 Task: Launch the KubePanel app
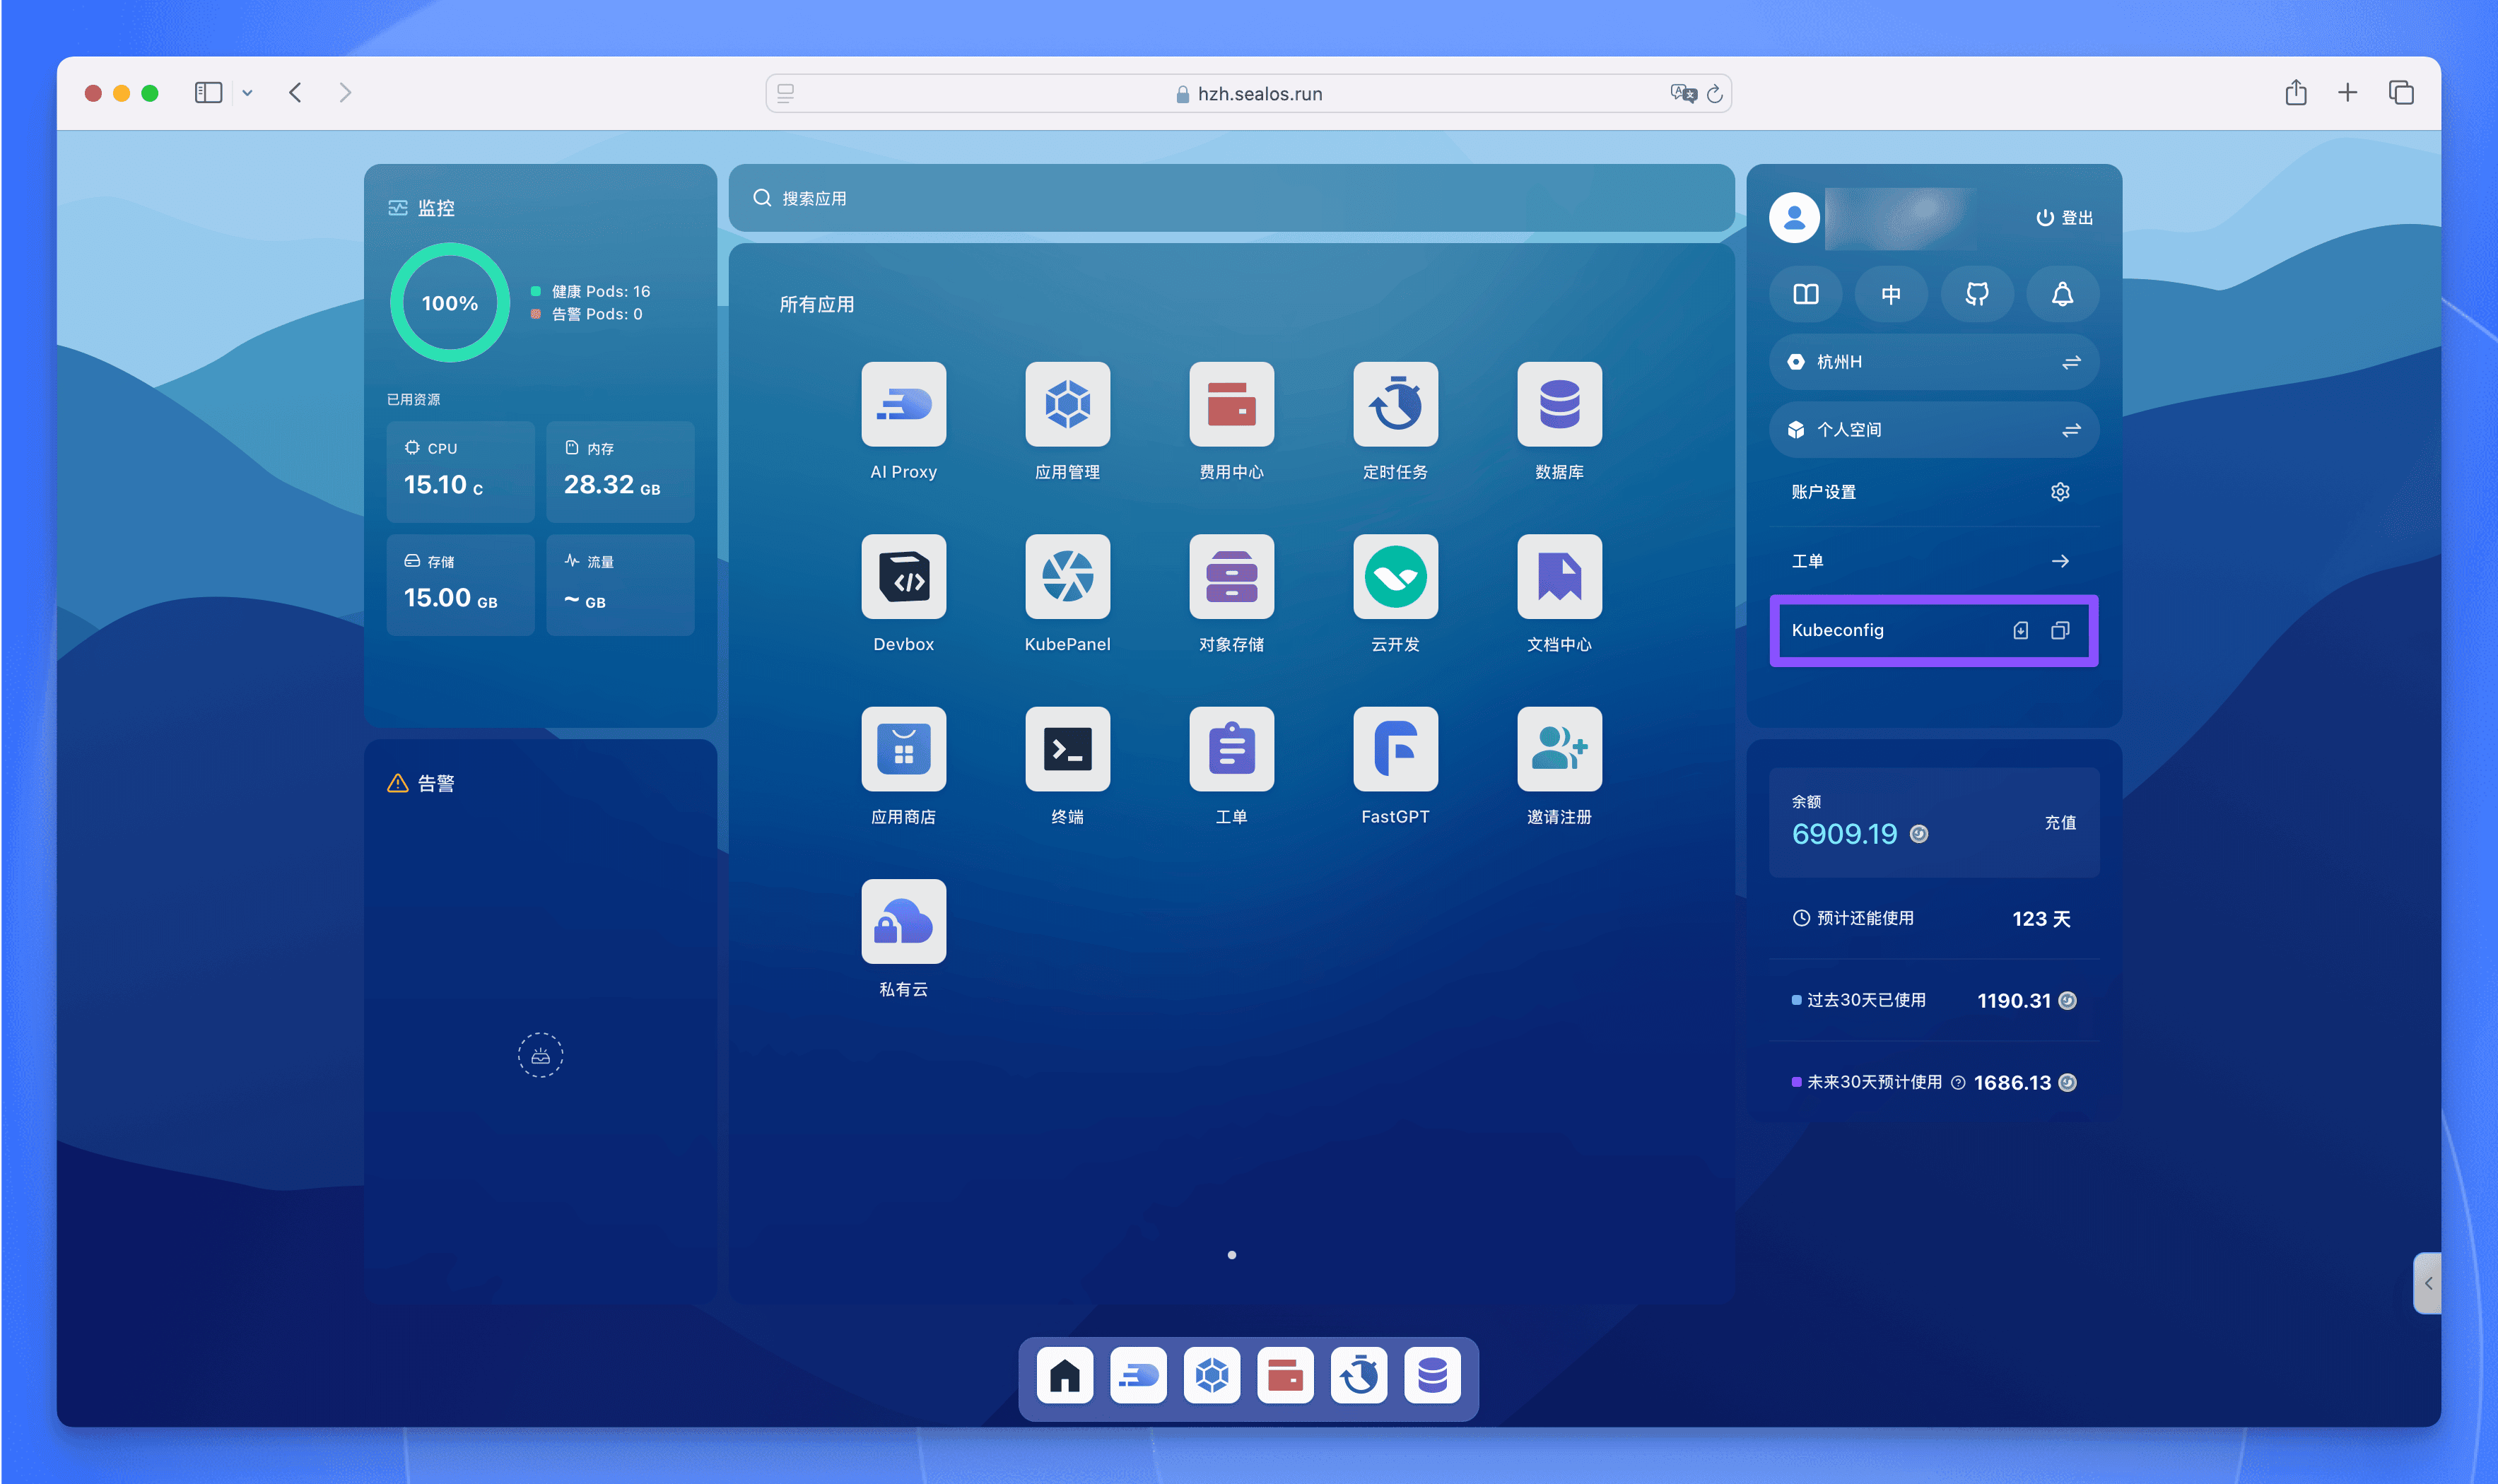click(1067, 577)
